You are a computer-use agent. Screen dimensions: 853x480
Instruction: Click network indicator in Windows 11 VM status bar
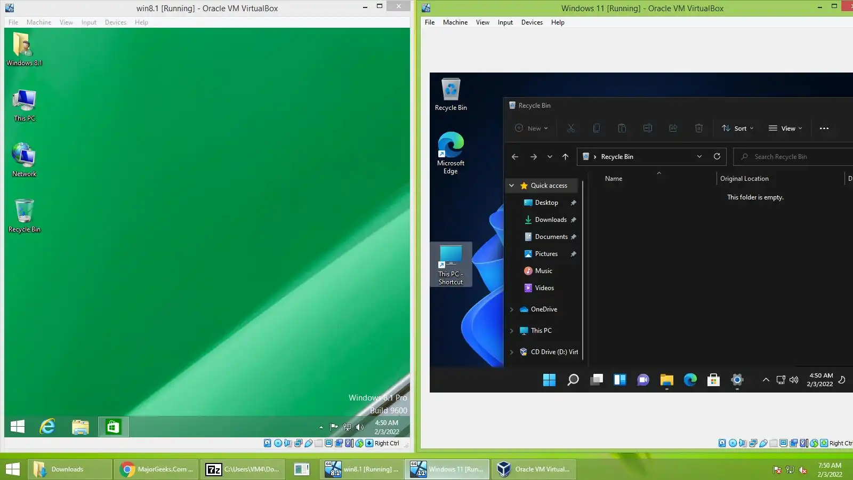pyautogui.click(x=753, y=443)
